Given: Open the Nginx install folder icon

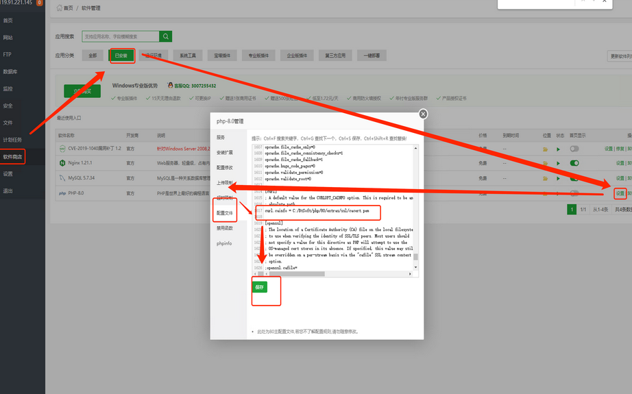Looking at the screenshot, I should [546, 163].
